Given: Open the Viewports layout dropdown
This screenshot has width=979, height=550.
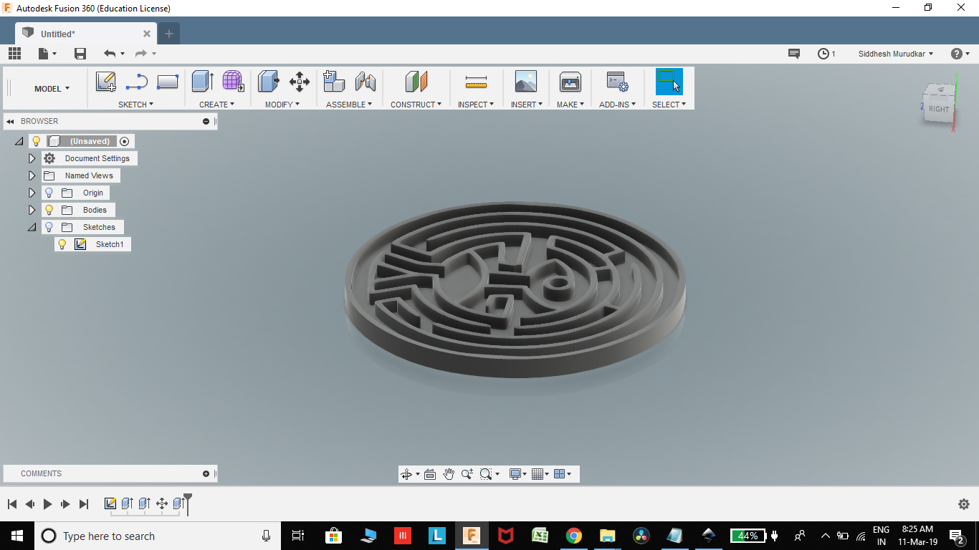Looking at the screenshot, I should tap(563, 474).
